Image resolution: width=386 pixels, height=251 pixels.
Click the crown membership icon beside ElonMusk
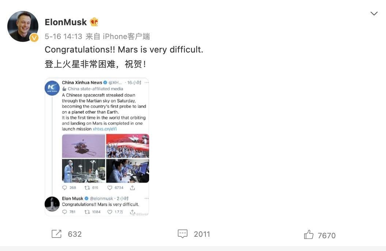point(94,22)
